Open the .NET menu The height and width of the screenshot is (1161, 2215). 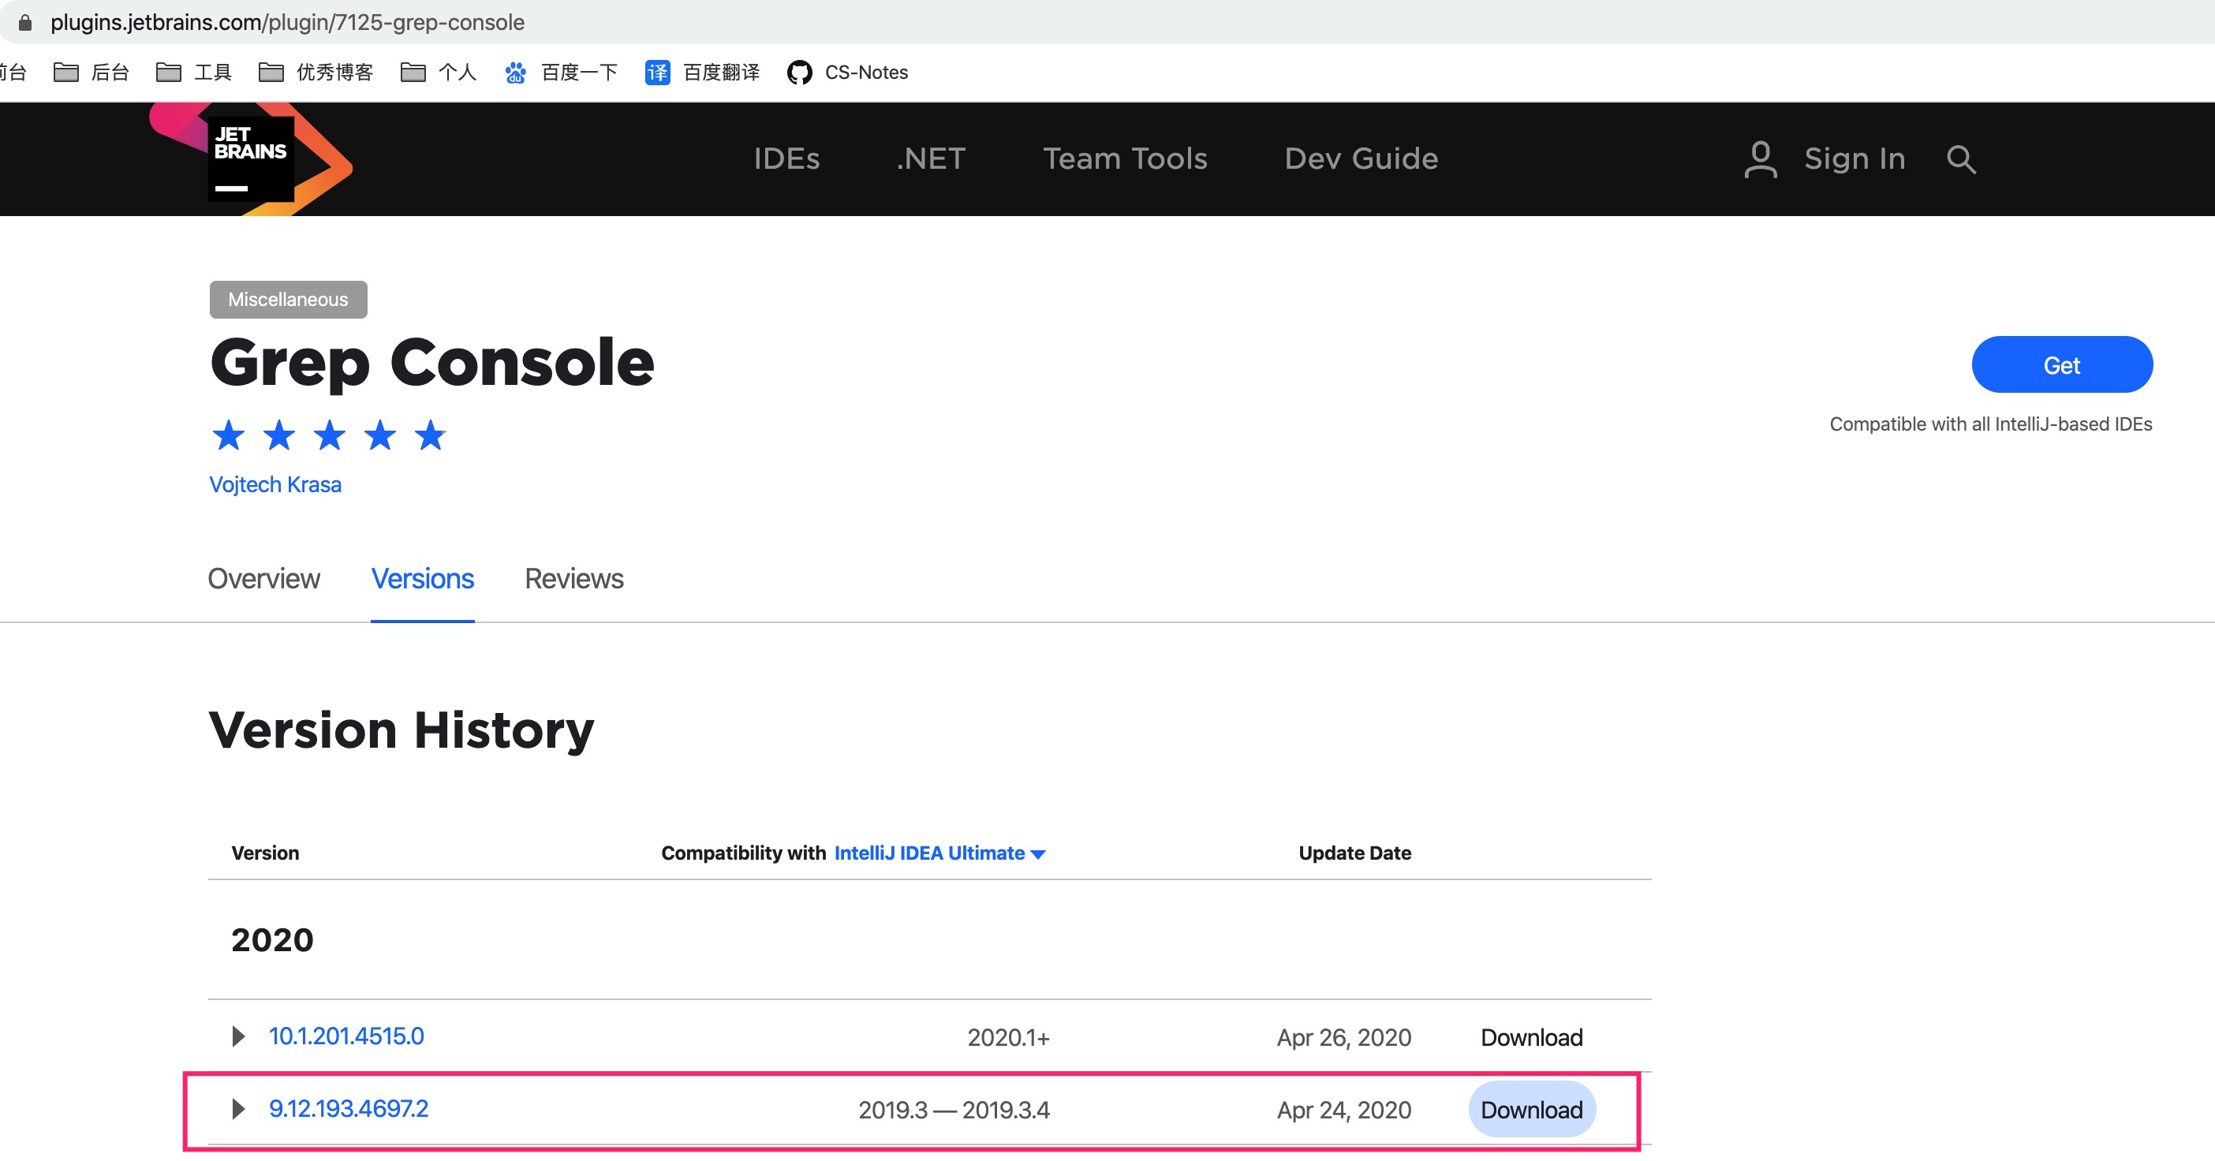point(932,159)
